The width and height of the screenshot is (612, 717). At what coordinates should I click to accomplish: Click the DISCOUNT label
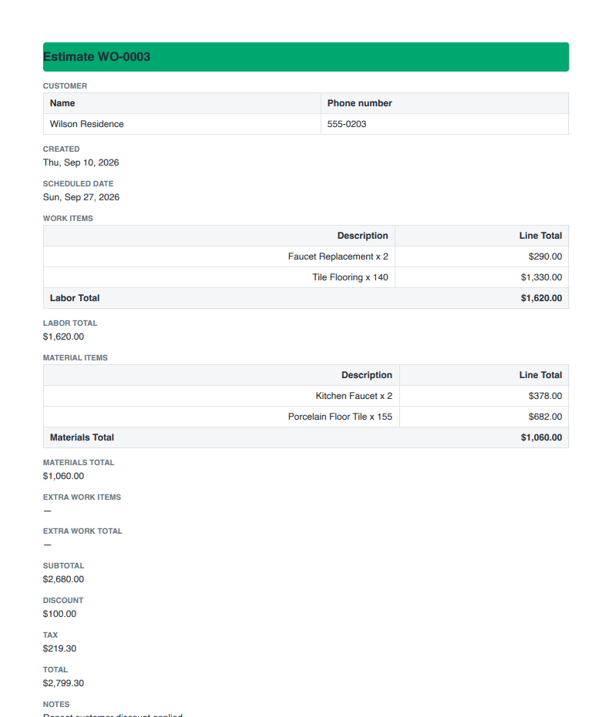(63, 601)
